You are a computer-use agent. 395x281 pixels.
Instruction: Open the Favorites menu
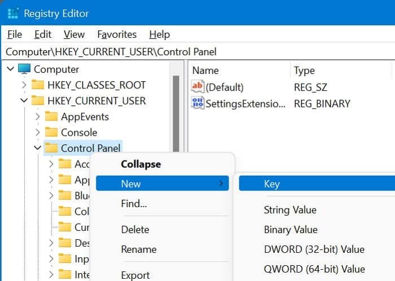coord(117,34)
